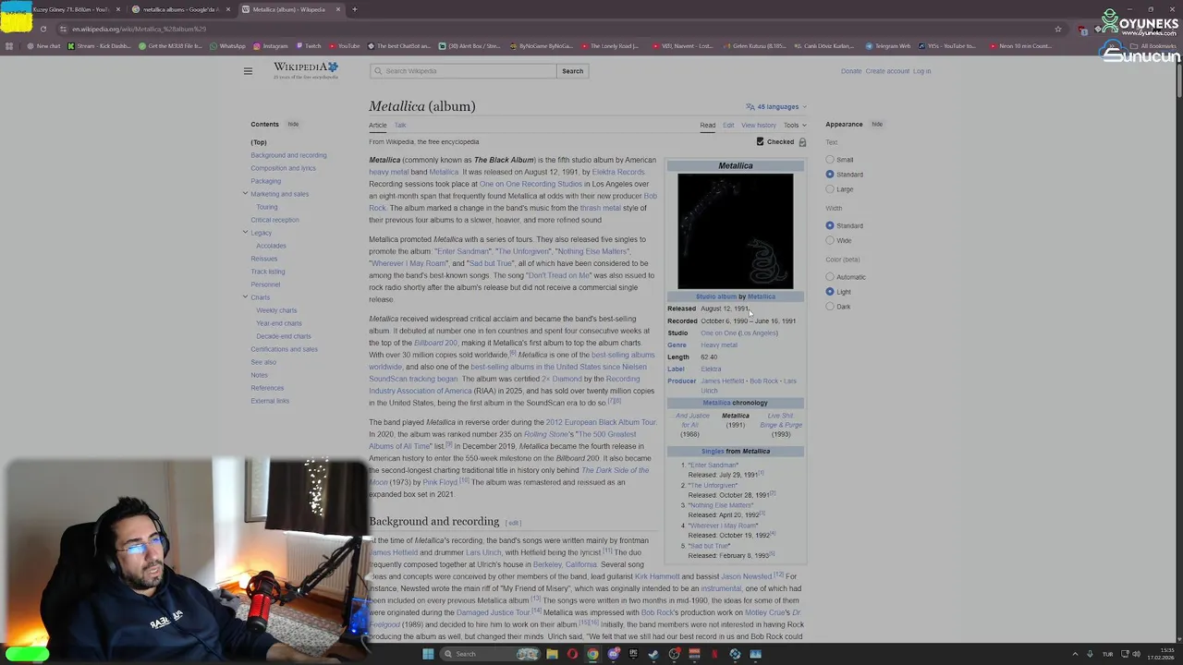Viewport: 1183px width, 665px height.
Task: Select Large text size
Action: [830, 189]
